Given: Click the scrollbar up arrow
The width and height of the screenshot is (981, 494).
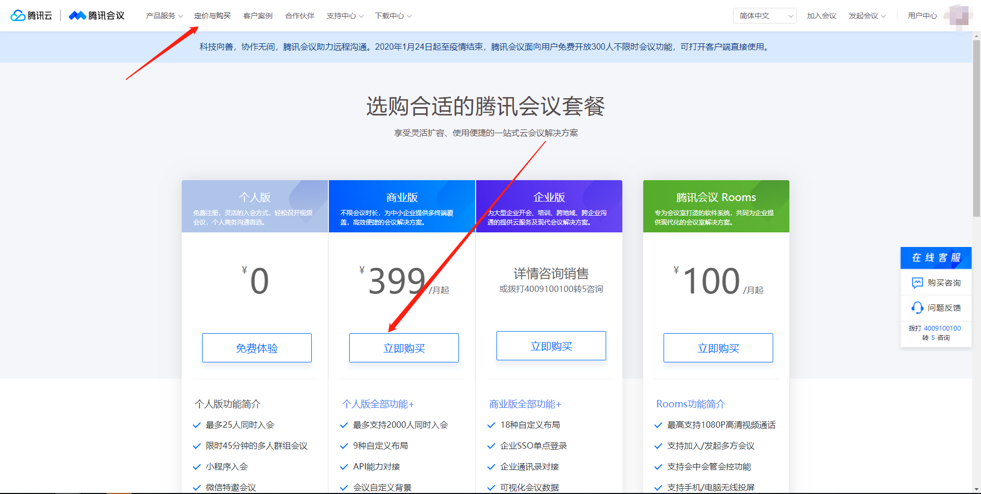Looking at the screenshot, I should point(976,36).
